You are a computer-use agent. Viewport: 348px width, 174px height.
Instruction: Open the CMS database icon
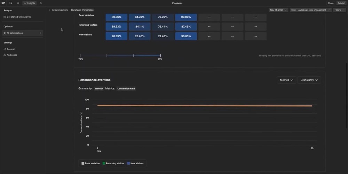pyautogui.click(x=18, y=3)
